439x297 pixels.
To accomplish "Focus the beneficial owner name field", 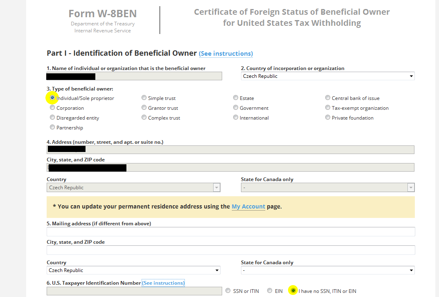I will pos(134,76).
